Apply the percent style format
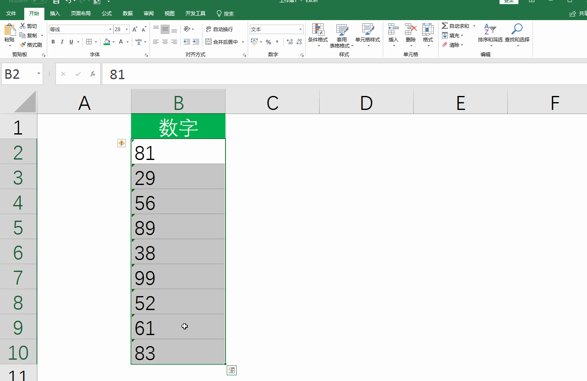This screenshot has height=381, width=587. pyautogui.click(x=269, y=42)
